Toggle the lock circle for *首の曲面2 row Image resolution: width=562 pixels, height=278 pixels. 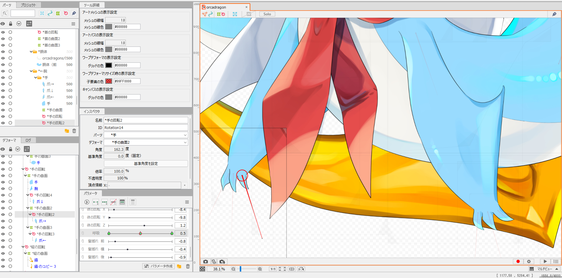10,39
